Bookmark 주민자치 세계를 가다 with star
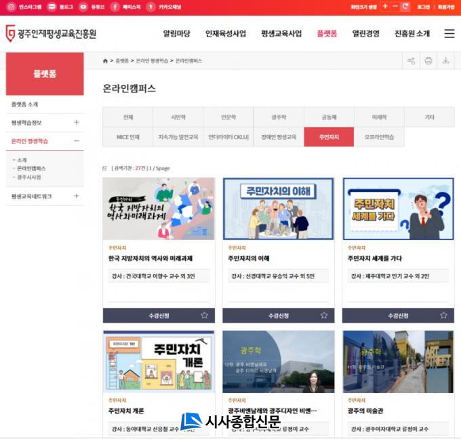The image size is (461, 439). pos(443,316)
